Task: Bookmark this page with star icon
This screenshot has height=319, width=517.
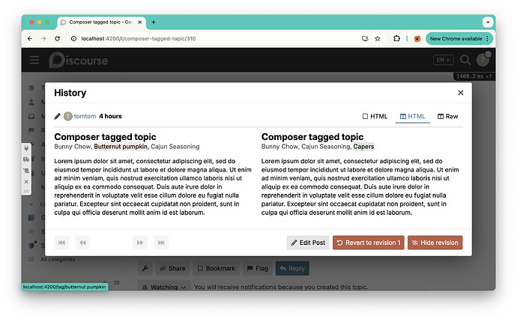Action: pos(378,38)
